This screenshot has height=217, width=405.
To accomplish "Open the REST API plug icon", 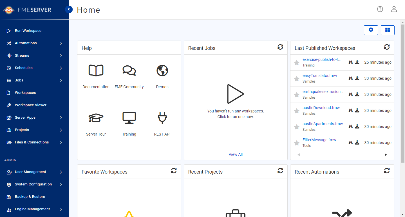I will 162,118.
